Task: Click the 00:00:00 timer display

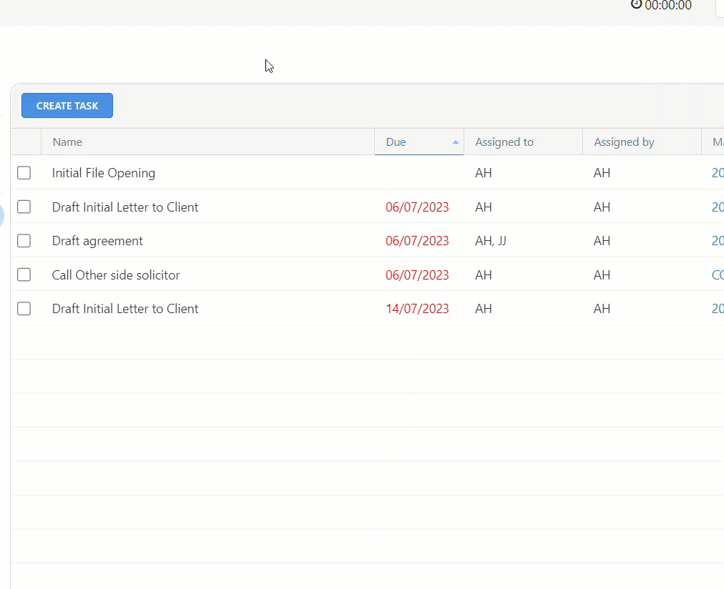Action: [667, 5]
